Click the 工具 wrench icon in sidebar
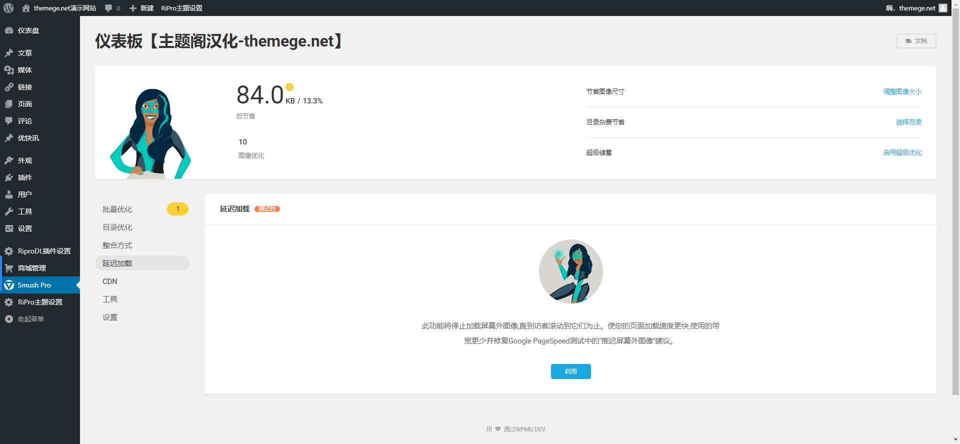960x444 pixels. (x=9, y=211)
